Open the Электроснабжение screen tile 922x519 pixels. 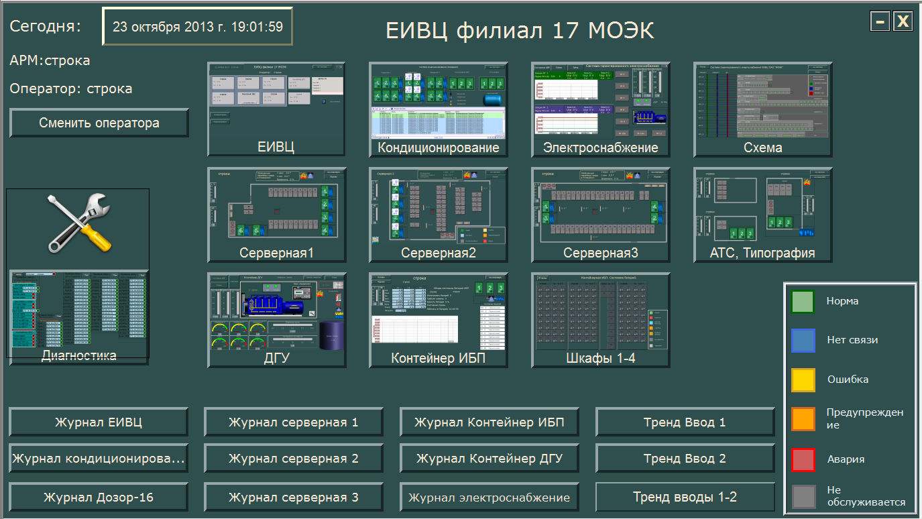click(601, 109)
